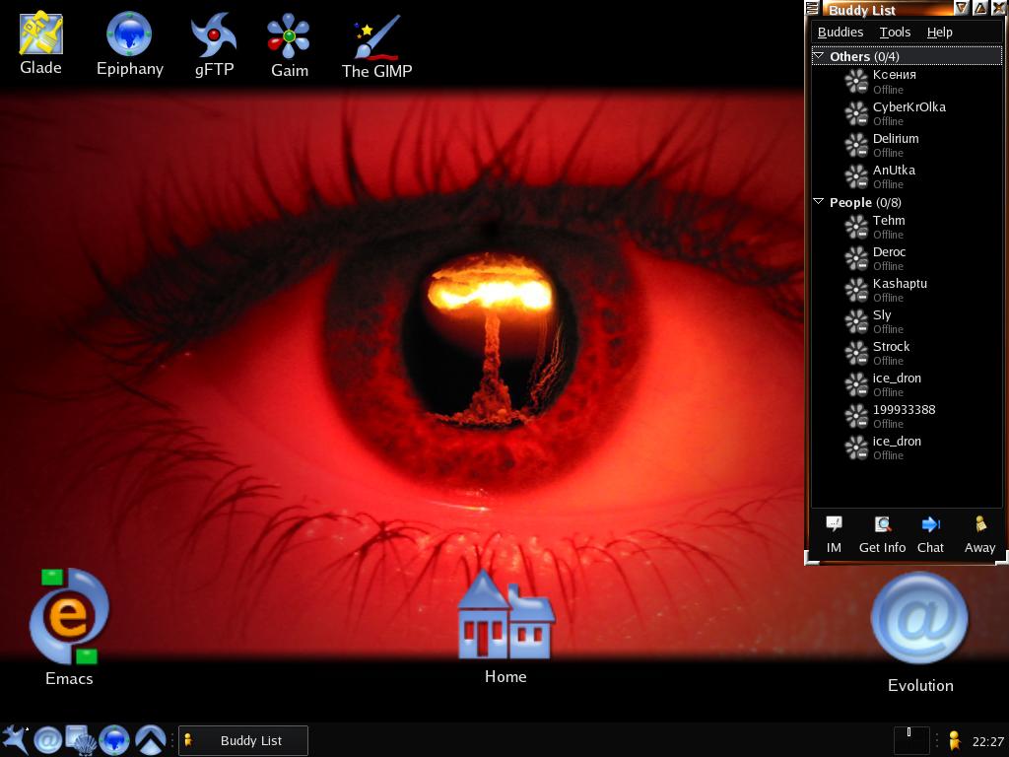
Task: Launch Evolution mail from desktop
Action: tap(919, 619)
